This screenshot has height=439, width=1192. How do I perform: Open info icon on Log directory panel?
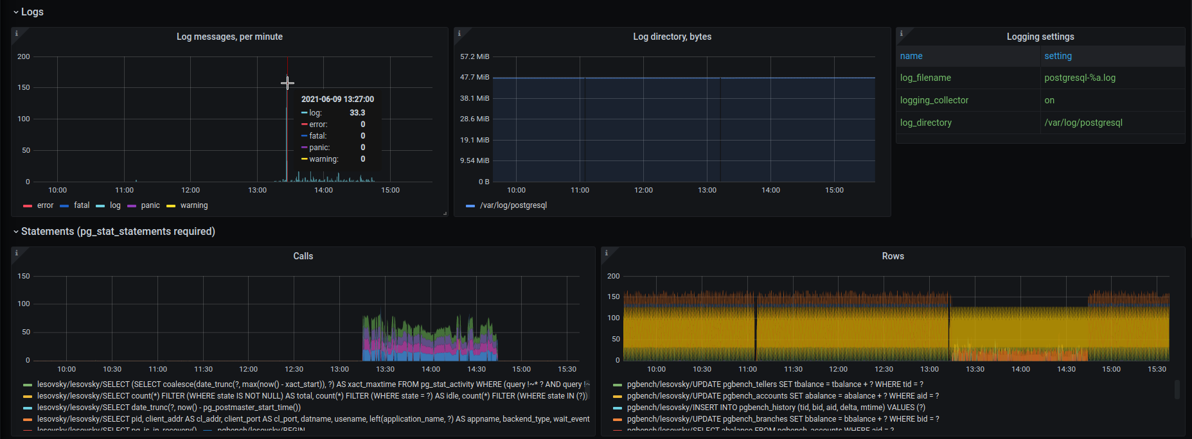pos(459,33)
